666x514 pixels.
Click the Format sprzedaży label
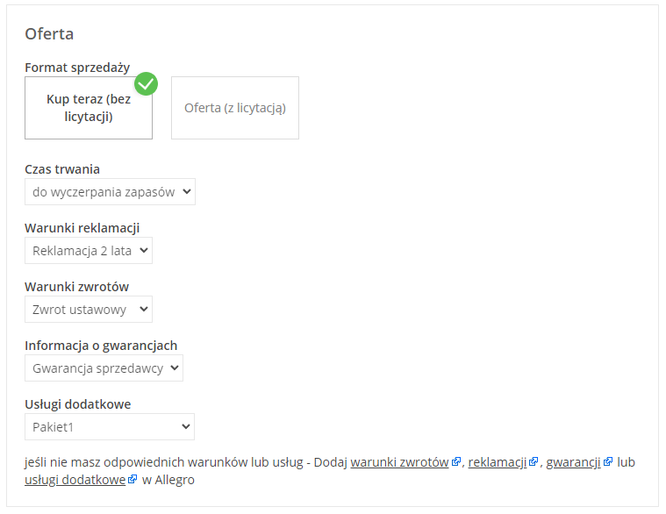(x=77, y=68)
